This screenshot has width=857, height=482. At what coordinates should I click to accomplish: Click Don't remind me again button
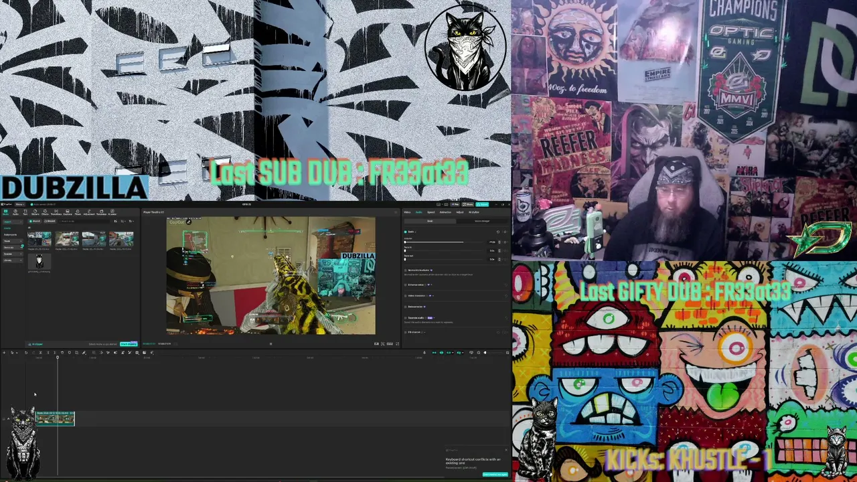coord(495,475)
